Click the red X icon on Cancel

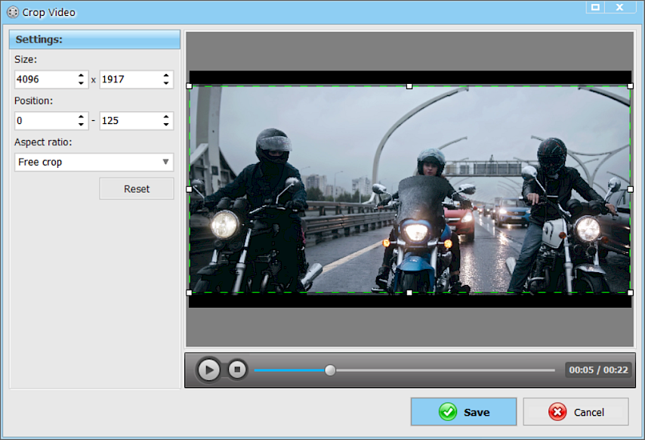coord(557,412)
